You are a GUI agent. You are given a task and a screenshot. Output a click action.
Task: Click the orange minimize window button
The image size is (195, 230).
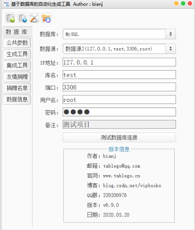point(176,4)
